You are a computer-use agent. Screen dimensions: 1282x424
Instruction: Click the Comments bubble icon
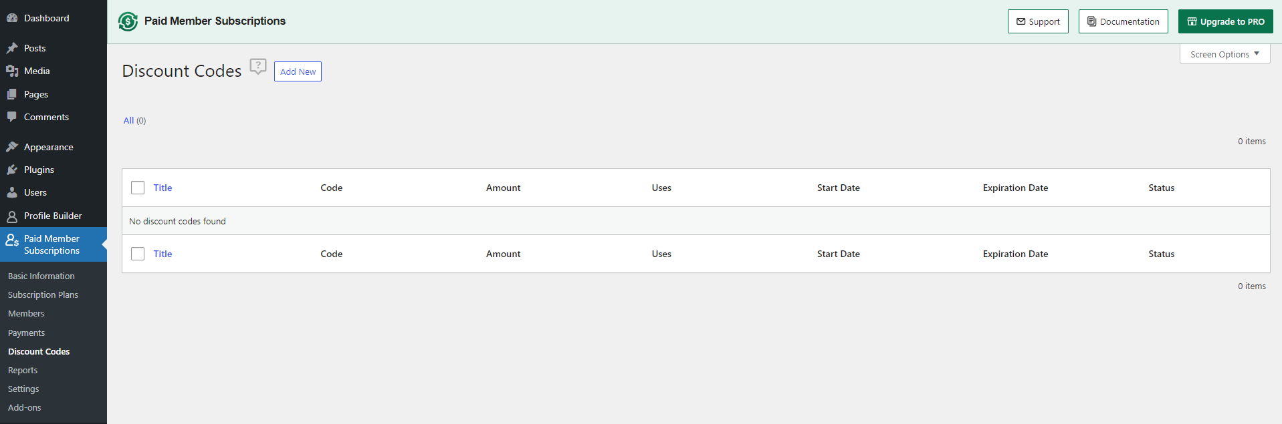(12, 117)
